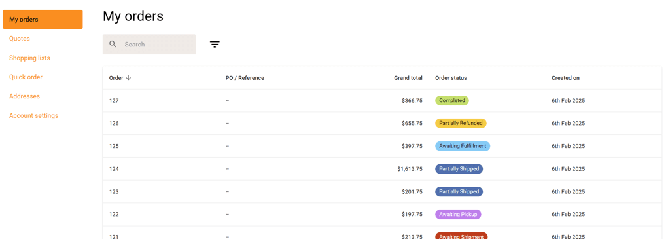Click grand total $1,613.75
The width and height of the screenshot is (670, 239).
410,168
